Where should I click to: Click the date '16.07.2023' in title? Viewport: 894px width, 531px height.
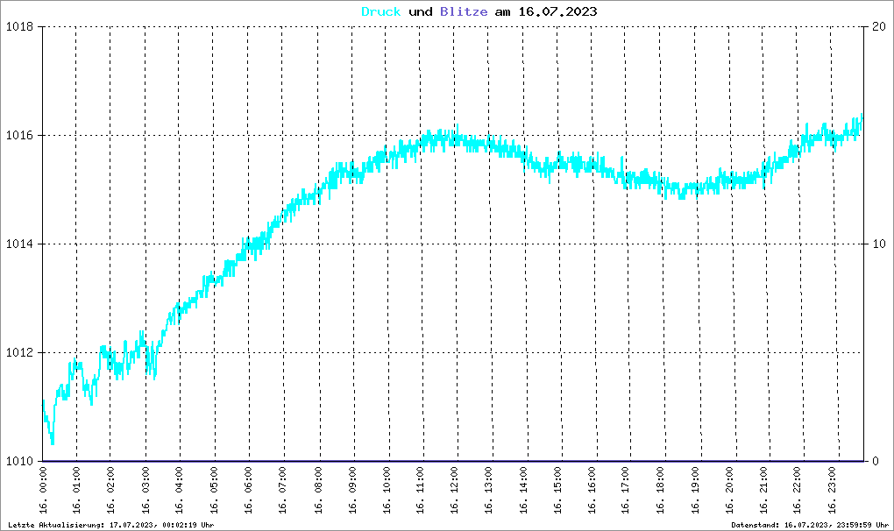click(x=557, y=11)
